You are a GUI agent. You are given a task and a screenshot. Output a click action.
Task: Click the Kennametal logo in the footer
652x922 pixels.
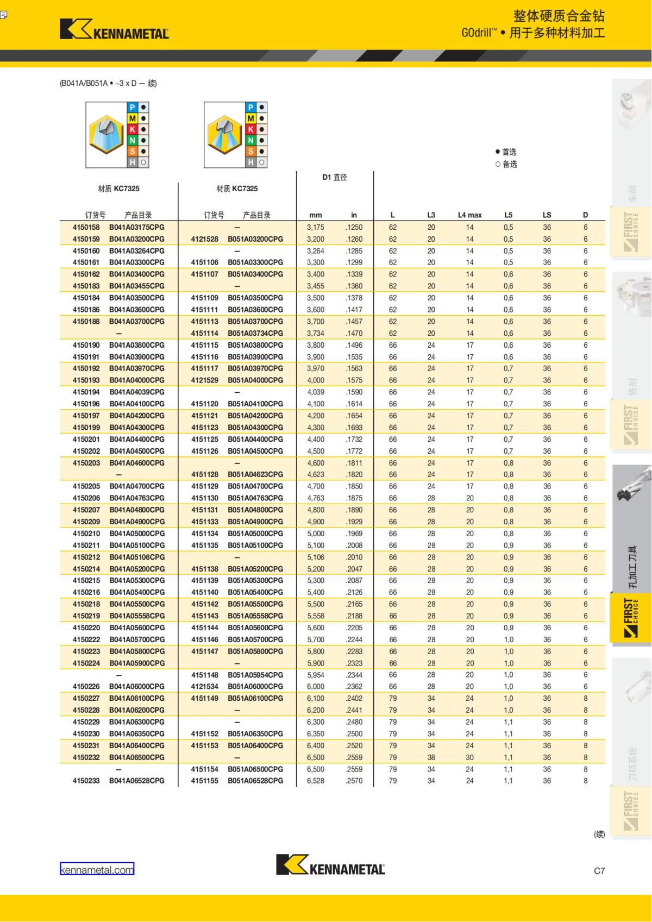coord(330,864)
